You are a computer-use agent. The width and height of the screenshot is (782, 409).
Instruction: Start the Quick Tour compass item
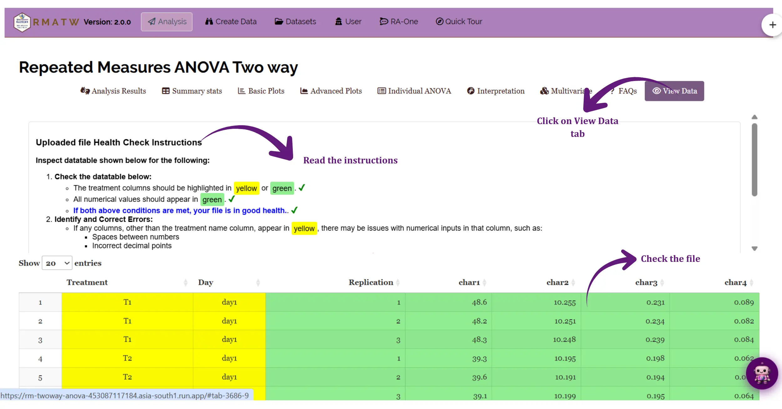click(x=459, y=22)
